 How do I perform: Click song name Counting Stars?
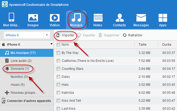coord(72,69)
